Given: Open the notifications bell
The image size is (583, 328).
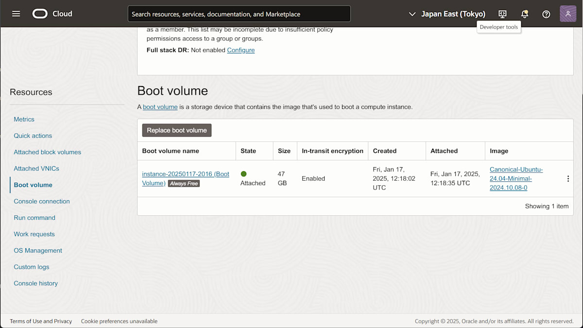Looking at the screenshot, I should 524,14.
